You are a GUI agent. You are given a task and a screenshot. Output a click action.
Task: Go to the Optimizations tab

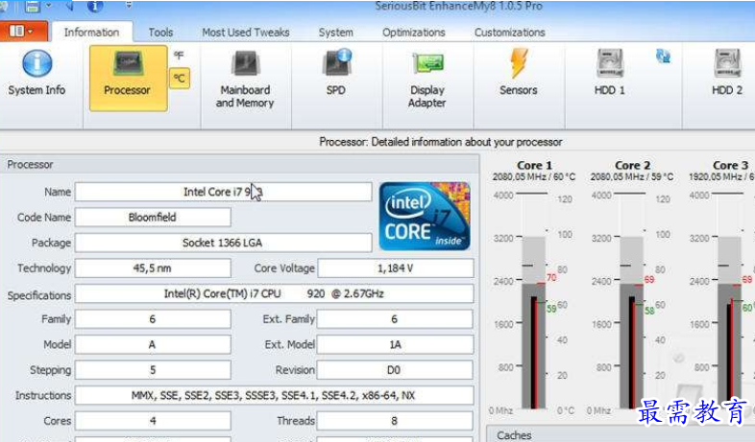[413, 33]
